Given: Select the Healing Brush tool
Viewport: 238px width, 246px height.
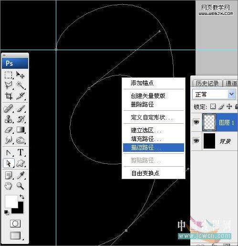Looking at the screenshot, I should 8,108.
